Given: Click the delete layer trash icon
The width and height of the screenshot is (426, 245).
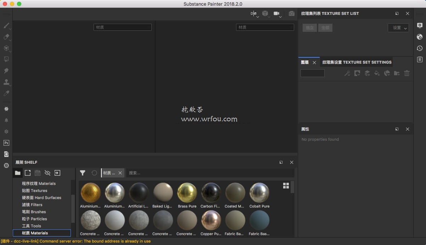Looking at the screenshot, I should click(x=407, y=73).
